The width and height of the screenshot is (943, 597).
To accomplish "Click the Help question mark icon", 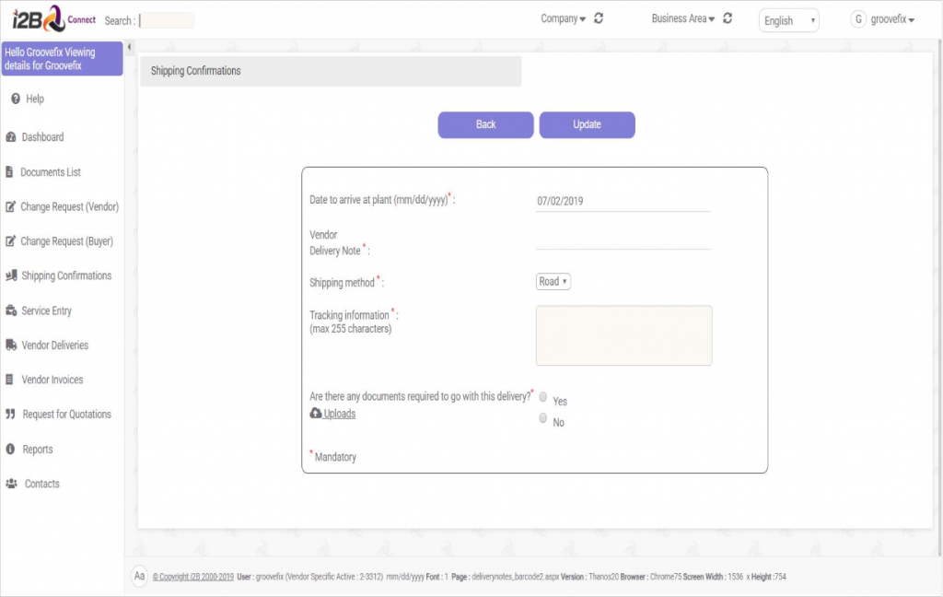I will coord(16,99).
